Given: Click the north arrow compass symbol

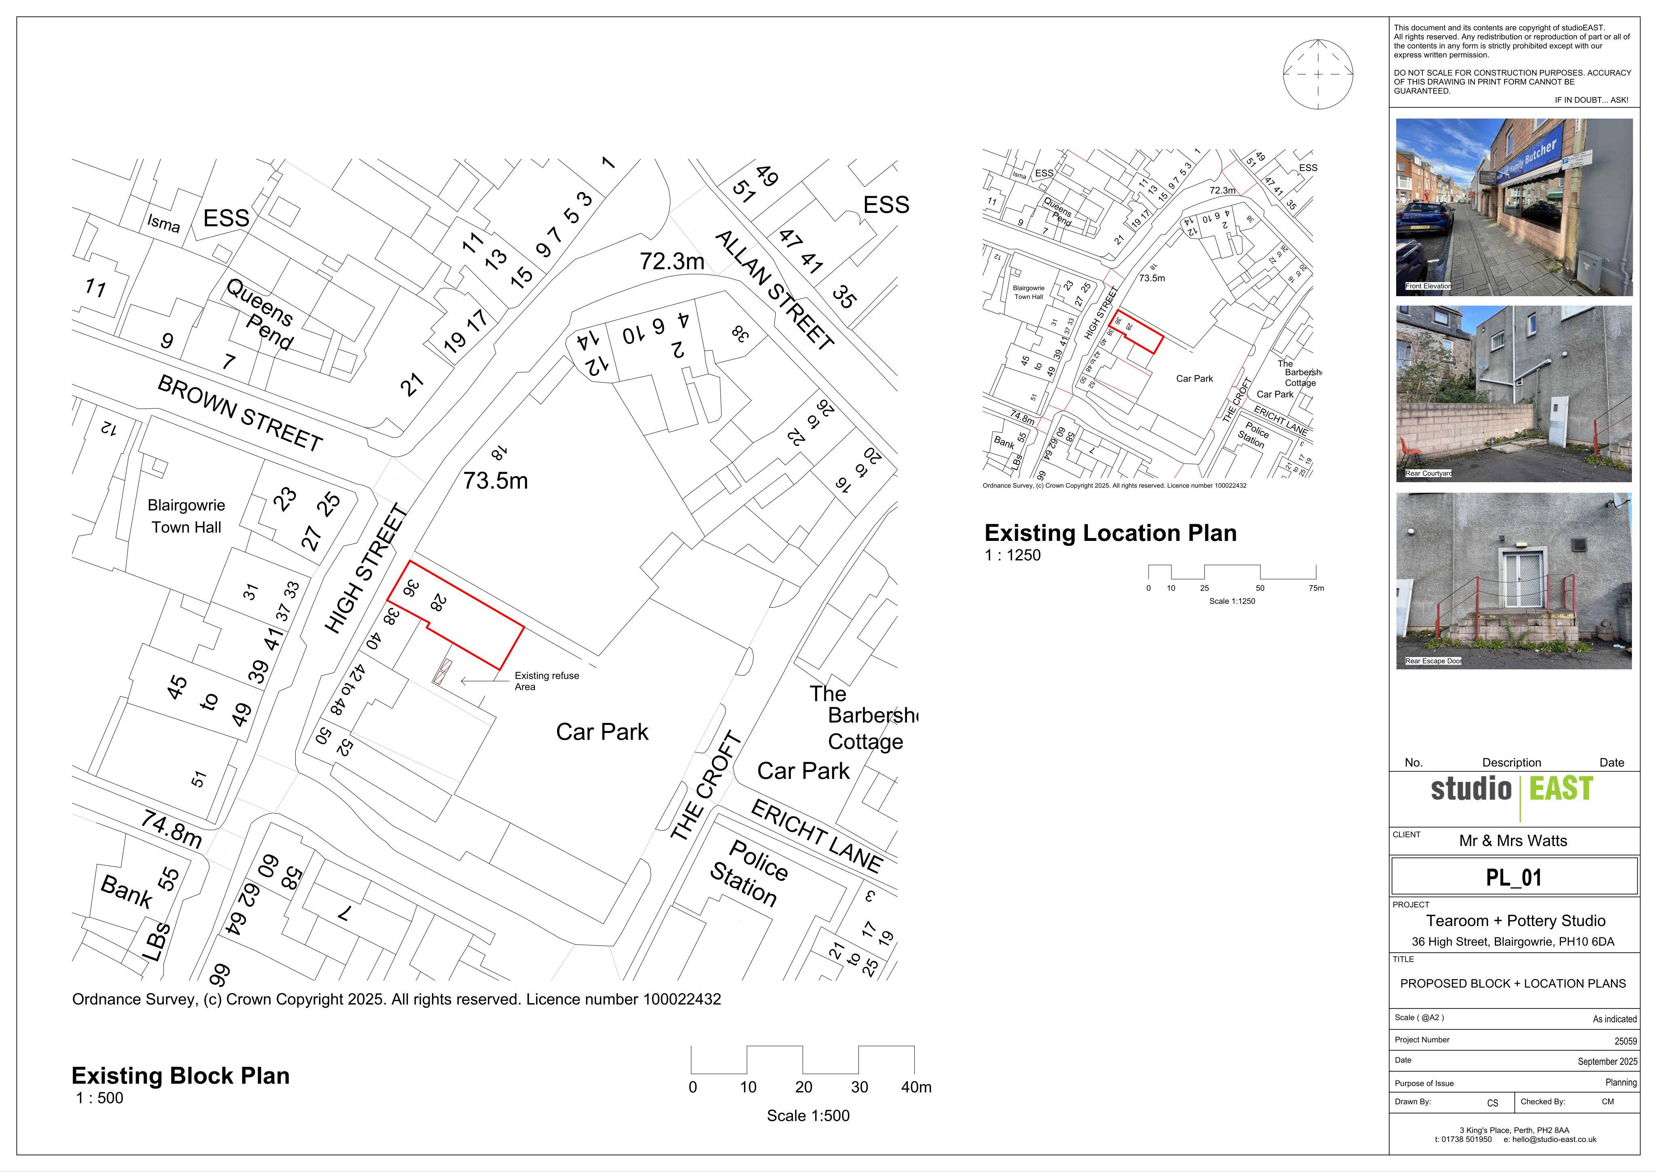Looking at the screenshot, I should point(1318,74).
